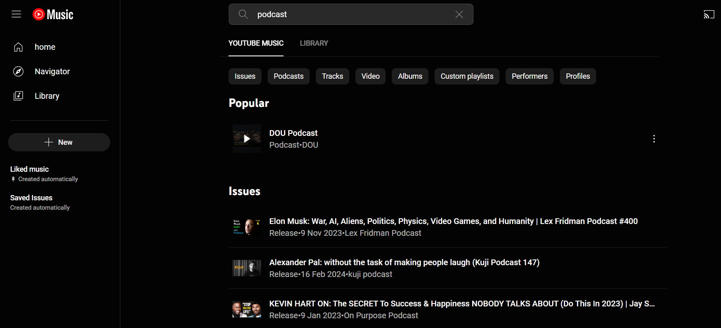Click the Elon Musk episode thumbnail
Viewport: 721px width, 328px height.
point(247,227)
